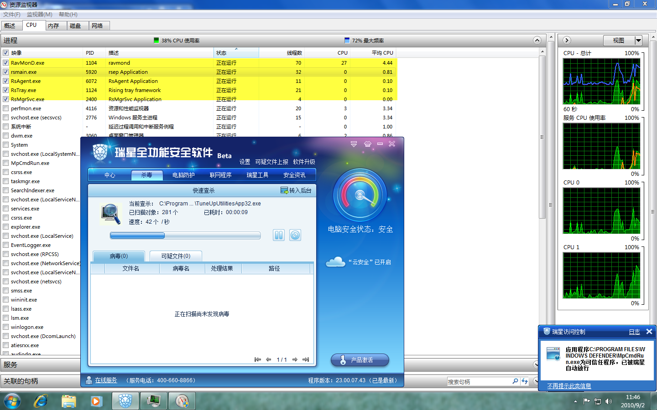The image size is (657, 410).
Task: Open Windows Explorer from the taskbar
Action: (68, 401)
